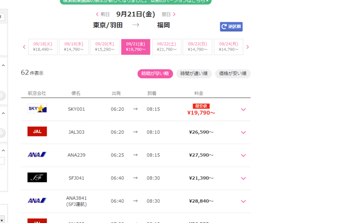The width and height of the screenshot is (362, 223).
Task: Click the SFJ041 flight number
Action: (76, 178)
